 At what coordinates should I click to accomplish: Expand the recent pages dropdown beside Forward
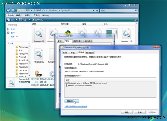tap(16, 11)
